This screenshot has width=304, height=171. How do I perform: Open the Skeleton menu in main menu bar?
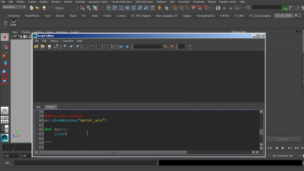point(161,2)
